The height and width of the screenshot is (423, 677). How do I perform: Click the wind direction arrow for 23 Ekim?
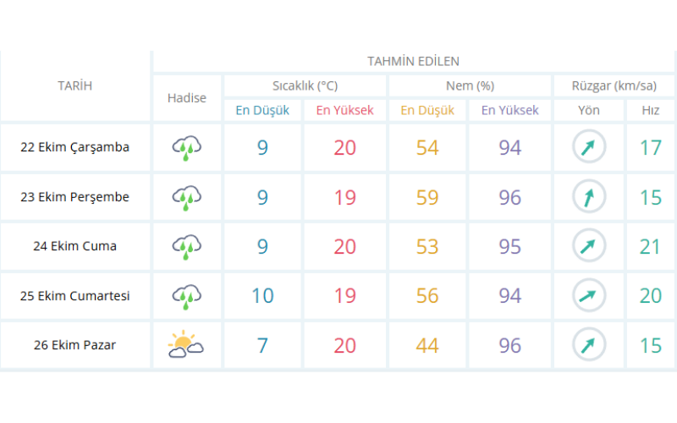click(589, 197)
